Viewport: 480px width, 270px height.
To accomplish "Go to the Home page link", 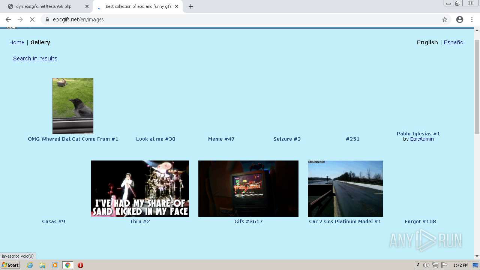I will tap(17, 42).
